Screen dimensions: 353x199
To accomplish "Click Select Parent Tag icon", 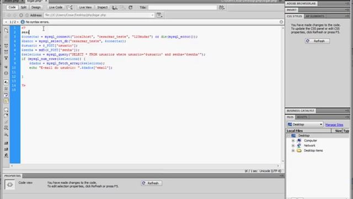I will pyautogui.click(x=6, y=67).
